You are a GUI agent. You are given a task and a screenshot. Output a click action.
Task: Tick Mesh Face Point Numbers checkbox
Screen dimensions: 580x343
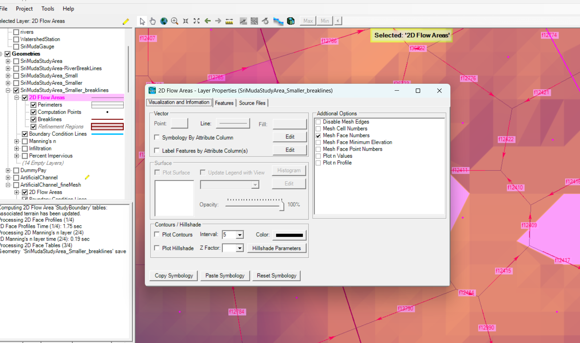pos(318,149)
